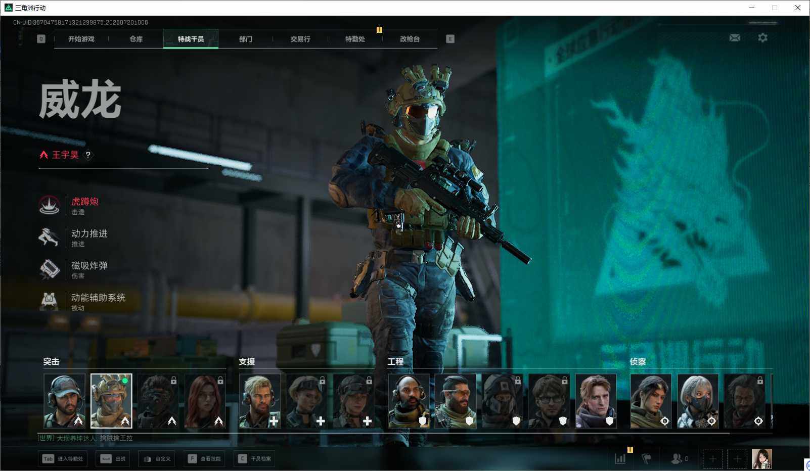Switch to the 仓库 tab
This screenshot has height=471, width=810.
click(x=136, y=39)
